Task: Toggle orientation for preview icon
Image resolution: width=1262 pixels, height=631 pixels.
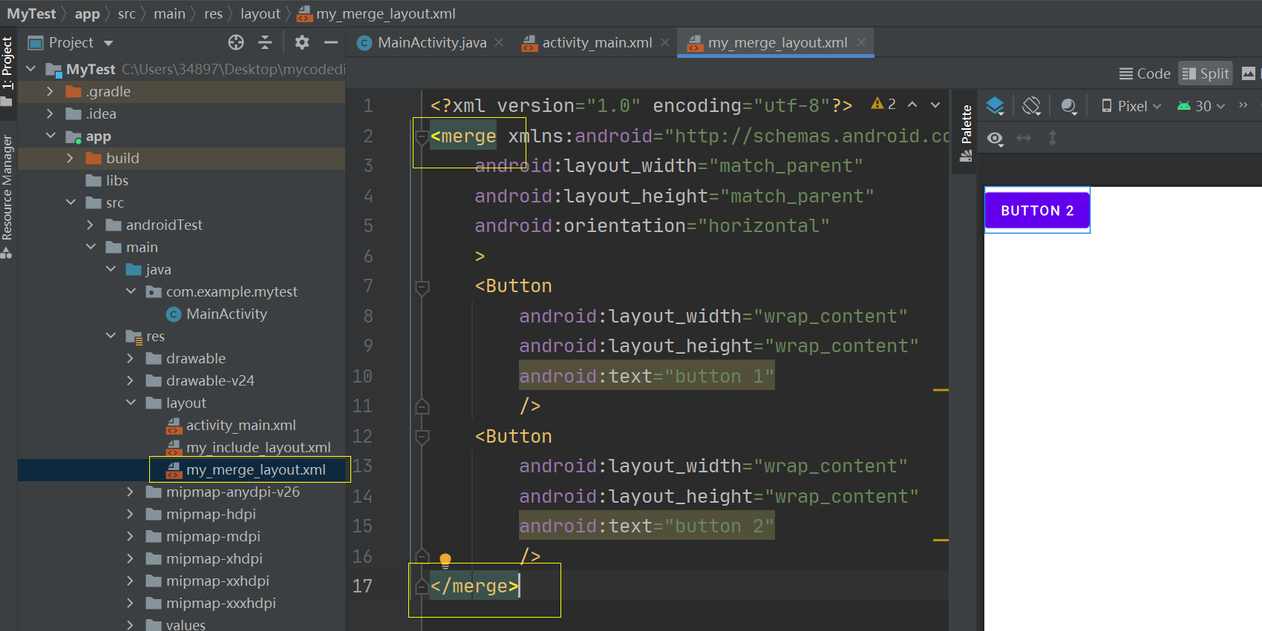Action: [x=1032, y=106]
